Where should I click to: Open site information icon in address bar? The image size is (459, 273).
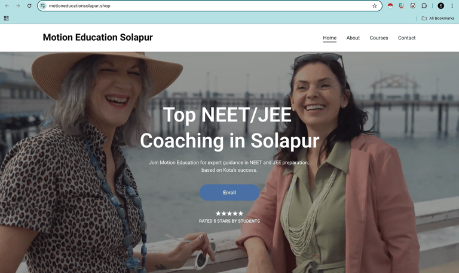tap(43, 5)
